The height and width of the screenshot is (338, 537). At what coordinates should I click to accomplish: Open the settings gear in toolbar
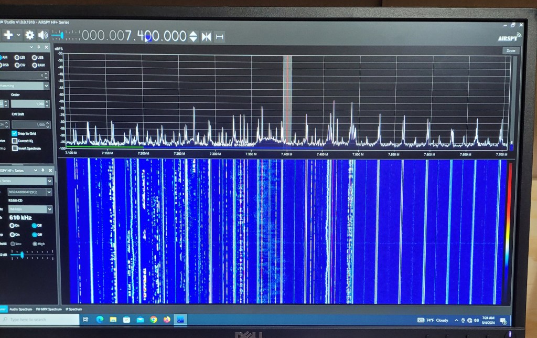(30, 35)
